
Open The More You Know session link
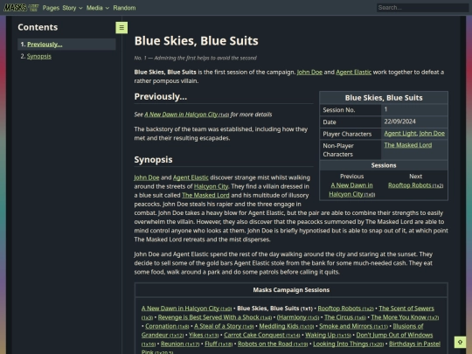[x=405, y=317]
